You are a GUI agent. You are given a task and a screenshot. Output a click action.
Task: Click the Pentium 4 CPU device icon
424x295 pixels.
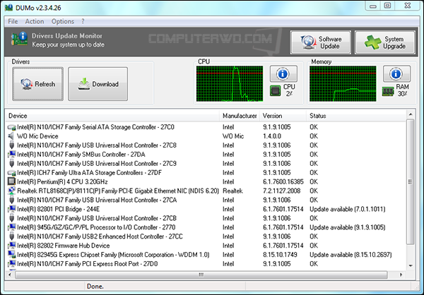click(x=11, y=181)
